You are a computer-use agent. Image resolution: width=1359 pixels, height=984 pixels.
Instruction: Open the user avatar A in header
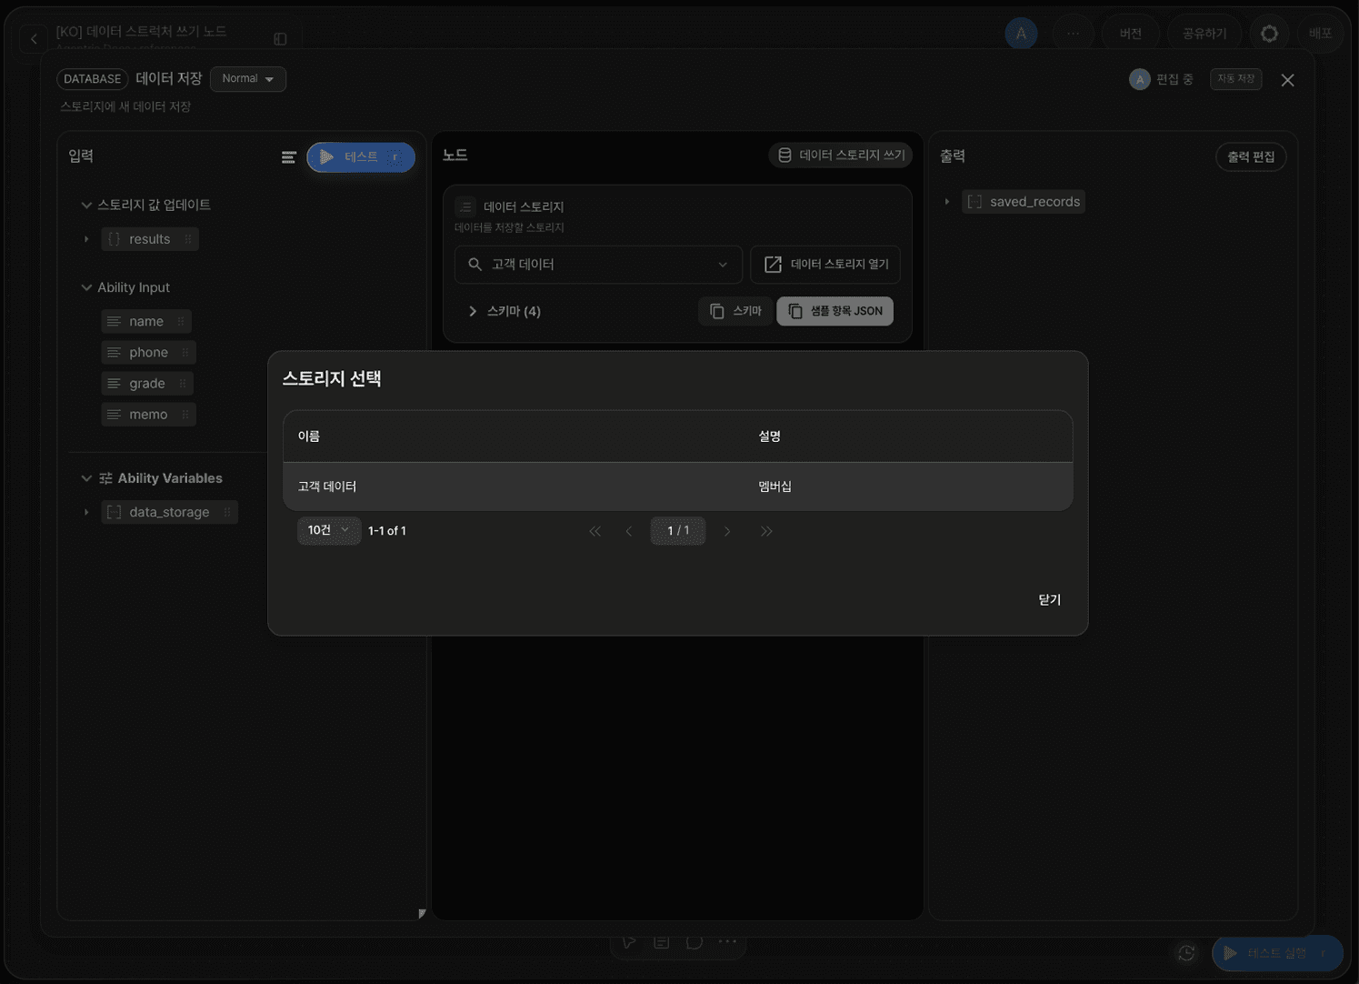pyautogui.click(x=1021, y=34)
